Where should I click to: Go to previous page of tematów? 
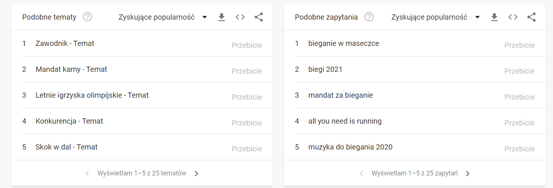(87, 174)
